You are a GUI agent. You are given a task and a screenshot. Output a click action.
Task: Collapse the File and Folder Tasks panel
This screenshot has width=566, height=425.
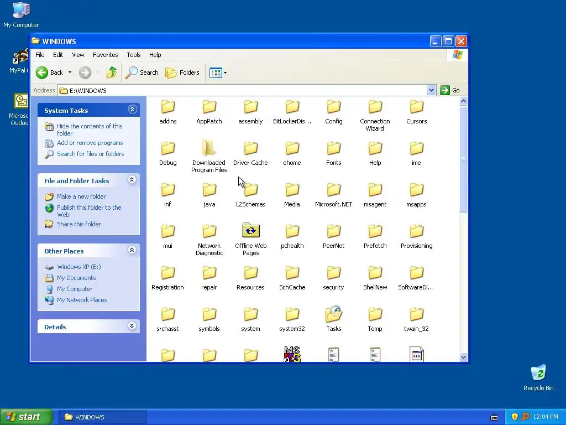pos(132,180)
